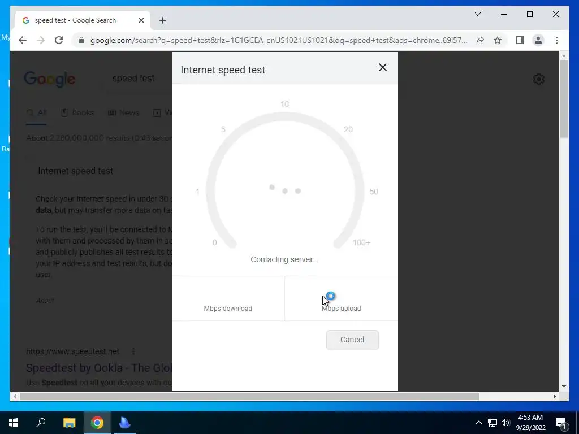Open new tab with plus button

click(163, 20)
